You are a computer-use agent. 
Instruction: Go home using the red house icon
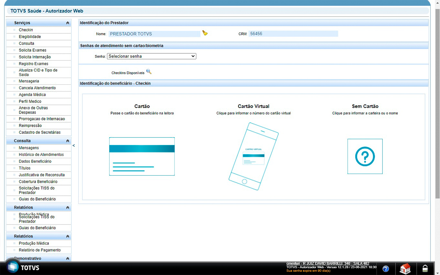pos(405,269)
